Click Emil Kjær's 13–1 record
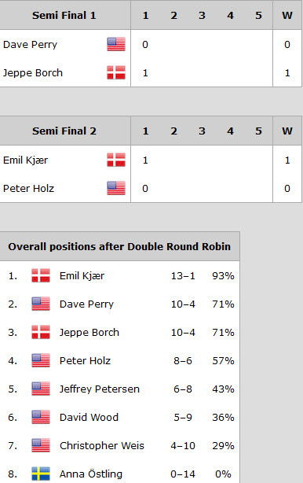303x483 pixels. 183,275
